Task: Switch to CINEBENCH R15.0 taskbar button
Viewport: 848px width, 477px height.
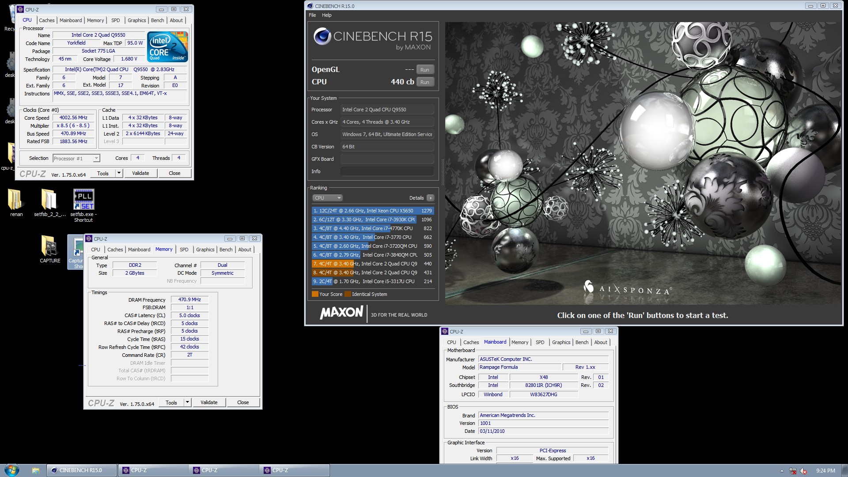Action: point(82,470)
